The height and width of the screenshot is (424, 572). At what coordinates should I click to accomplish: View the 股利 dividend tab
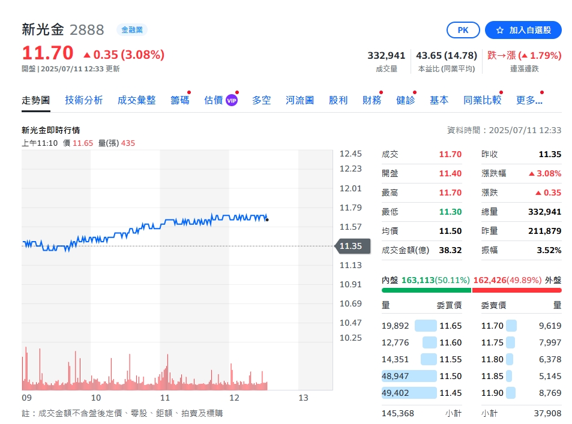[x=338, y=101]
